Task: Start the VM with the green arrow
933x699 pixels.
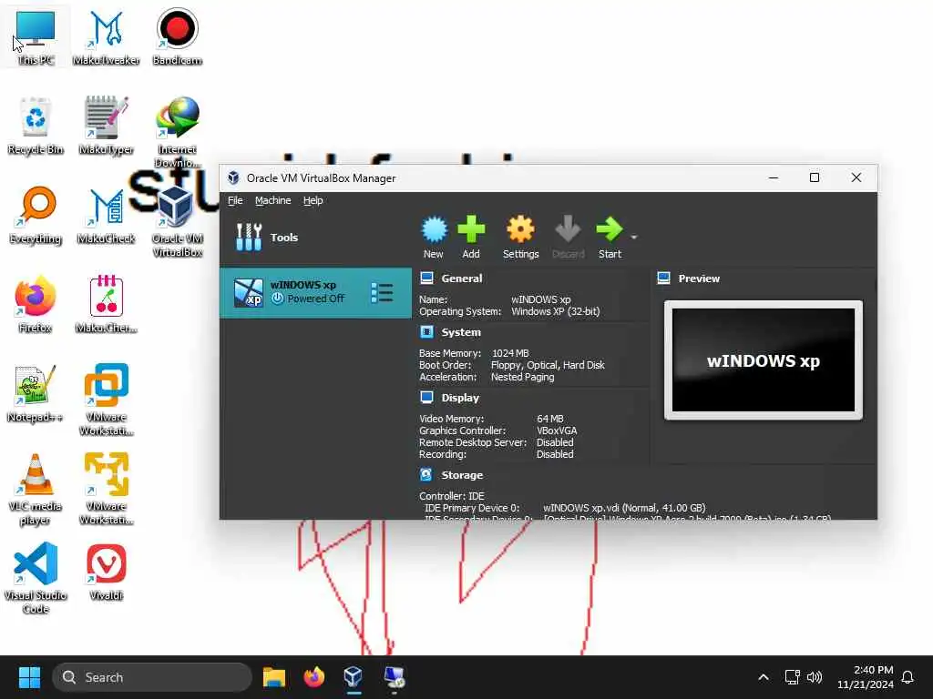Action: [x=609, y=229]
